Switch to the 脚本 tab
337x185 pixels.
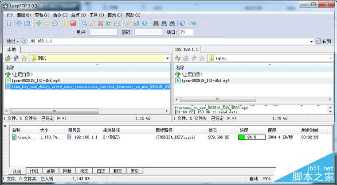[118, 171]
